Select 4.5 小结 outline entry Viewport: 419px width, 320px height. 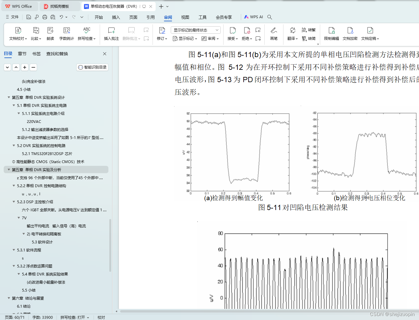coord(24,89)
